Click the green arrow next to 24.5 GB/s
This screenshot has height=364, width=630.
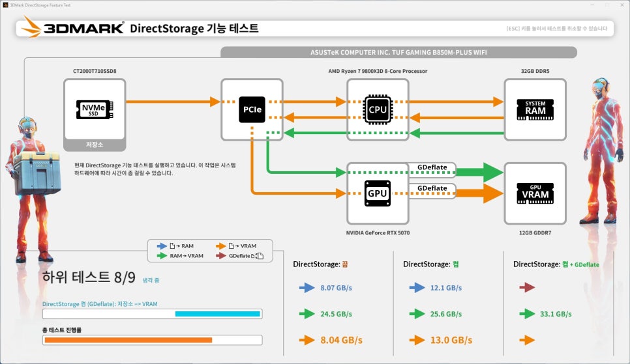coord(307,314)
